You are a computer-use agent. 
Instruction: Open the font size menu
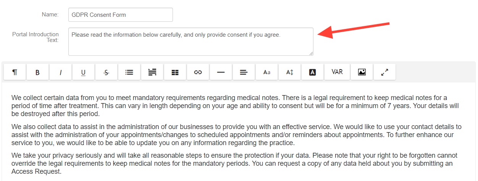(x=289, y=72)
